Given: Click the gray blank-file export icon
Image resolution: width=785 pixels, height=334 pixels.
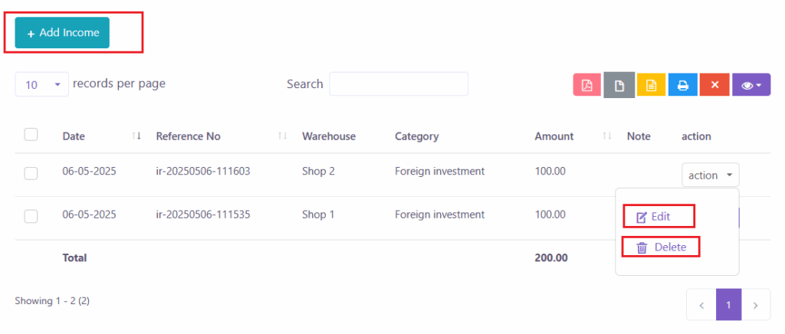Looking at the screenshot, I should (x=619, y=85).
